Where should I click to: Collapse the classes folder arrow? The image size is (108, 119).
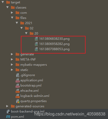pyautogui.click(x=8, y=7)
